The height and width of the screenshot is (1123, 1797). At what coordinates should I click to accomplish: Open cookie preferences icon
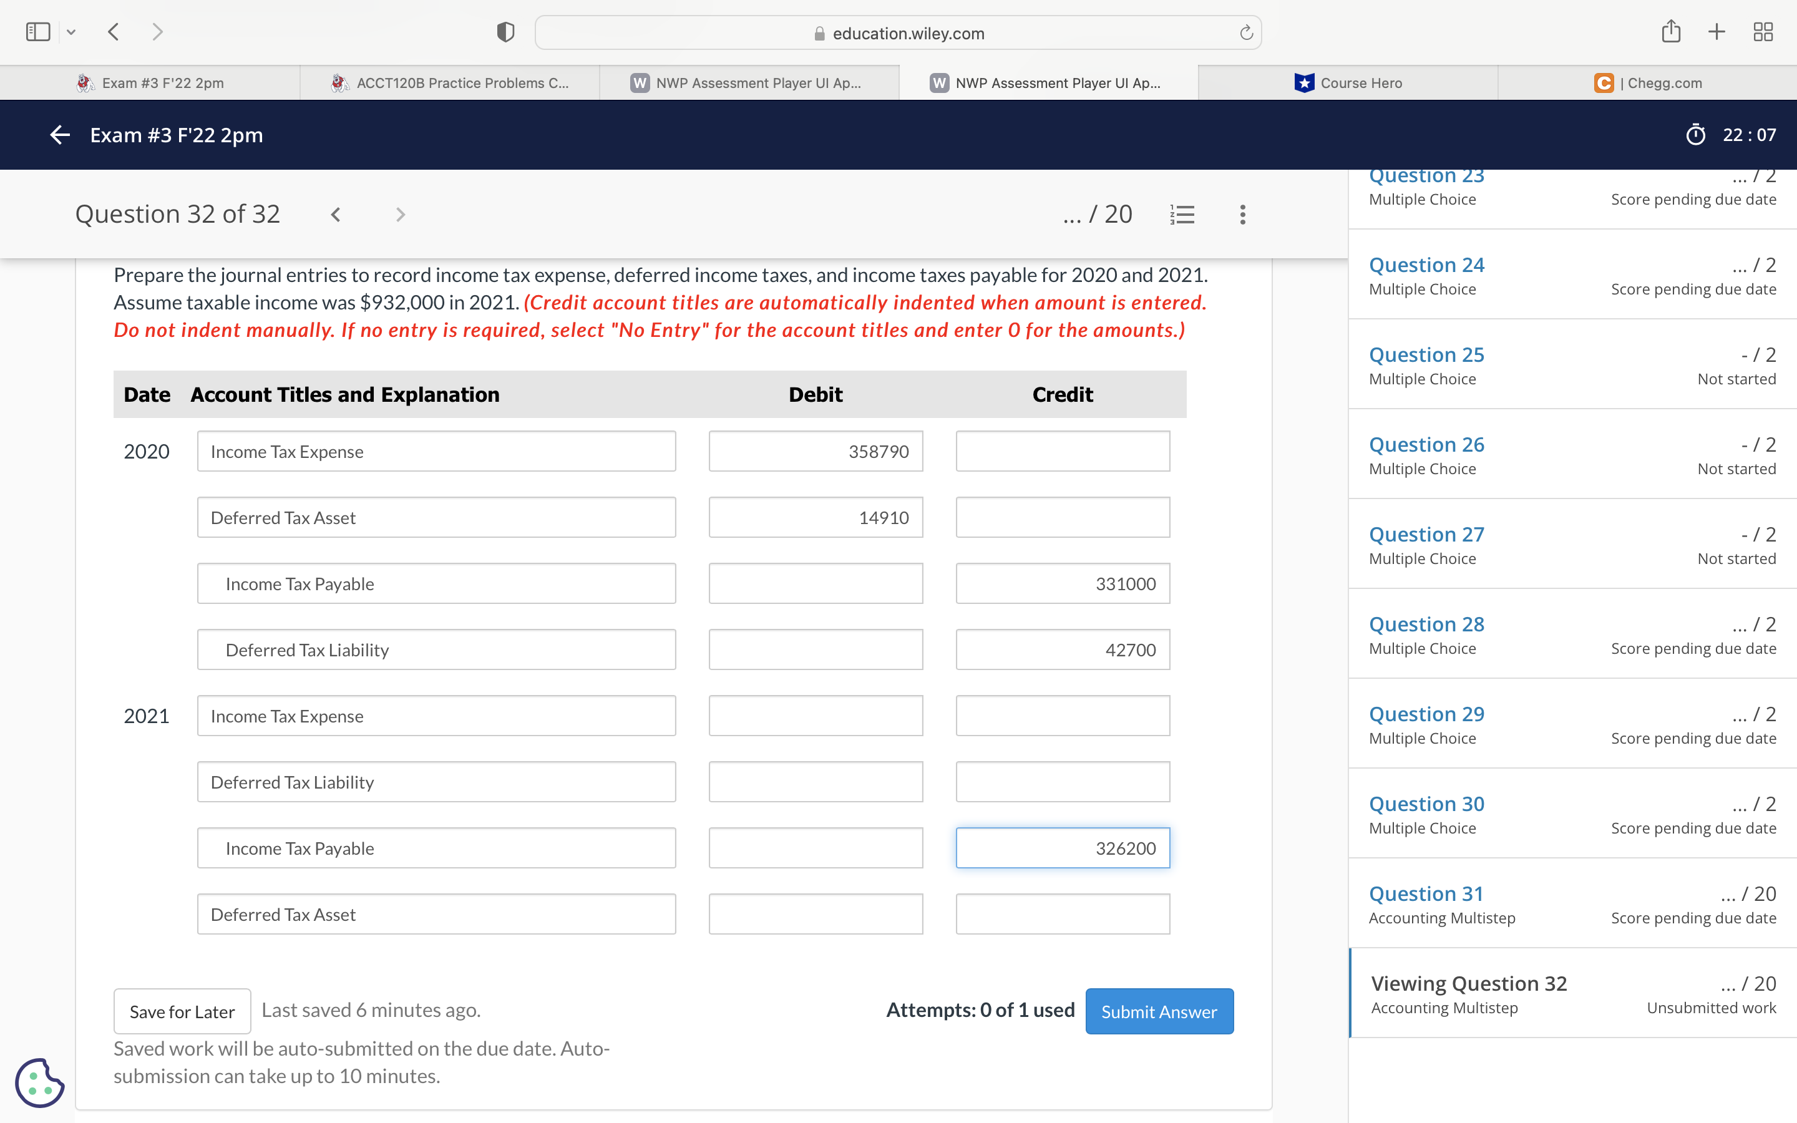(39, 1081)
